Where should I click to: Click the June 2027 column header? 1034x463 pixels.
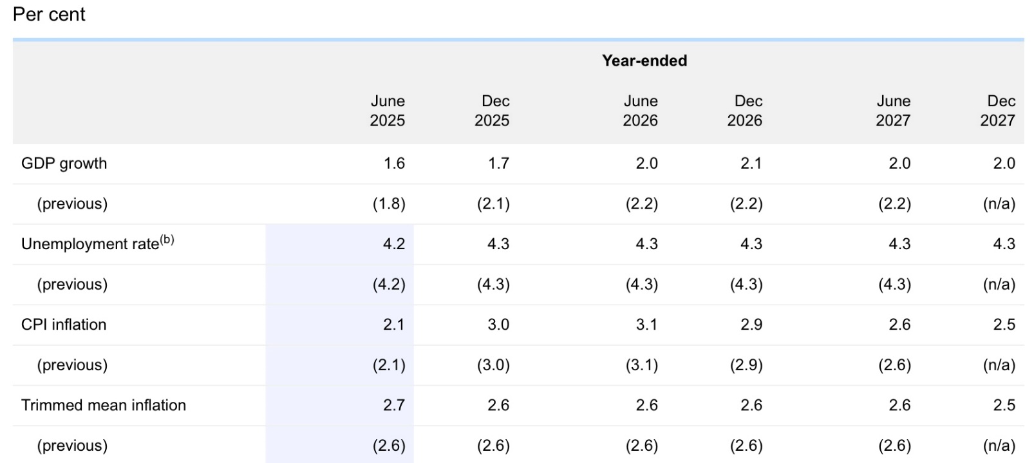click(x=893, y=111)
